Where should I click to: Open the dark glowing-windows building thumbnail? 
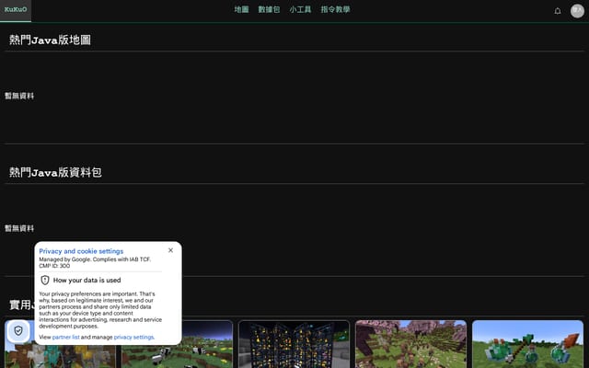pyautogui.click(x=294, y=344)
